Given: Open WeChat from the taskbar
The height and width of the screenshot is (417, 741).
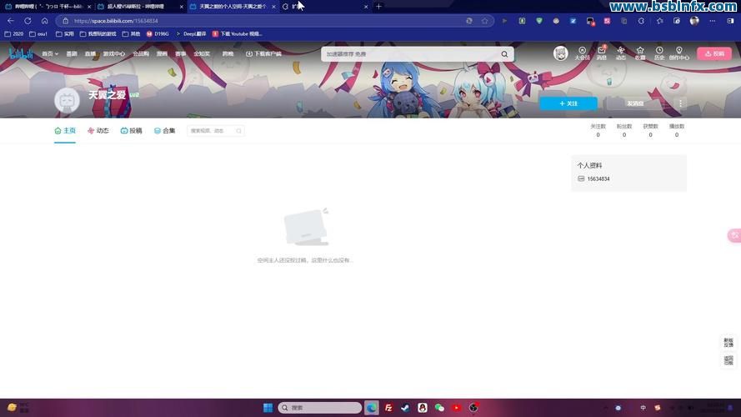Looking at the screenshot, I should [x=439, y=408].
